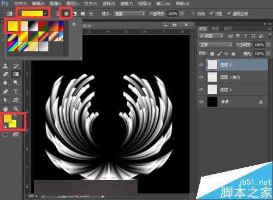Screen dimensions: 273x200
Task: Open the 文件(F) menu
Action: coord(20,4)
